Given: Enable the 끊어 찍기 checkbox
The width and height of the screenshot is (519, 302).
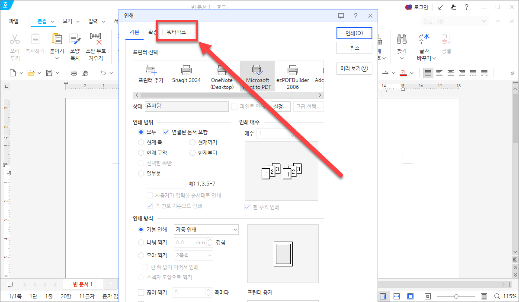Looking at the screenshot, I should pos(141,293).
